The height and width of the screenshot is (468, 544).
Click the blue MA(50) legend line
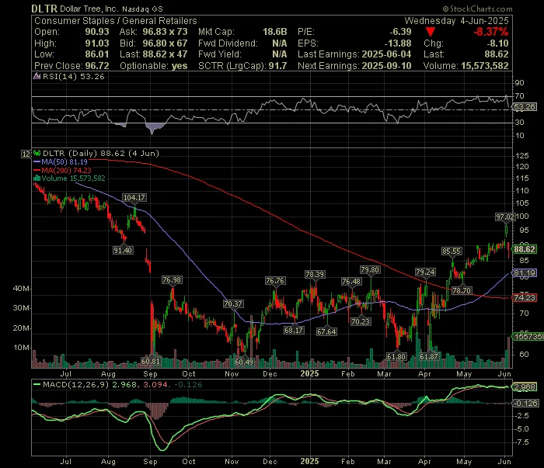(37, 161)
